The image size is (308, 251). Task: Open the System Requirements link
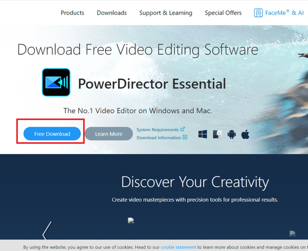pos(158,130)
